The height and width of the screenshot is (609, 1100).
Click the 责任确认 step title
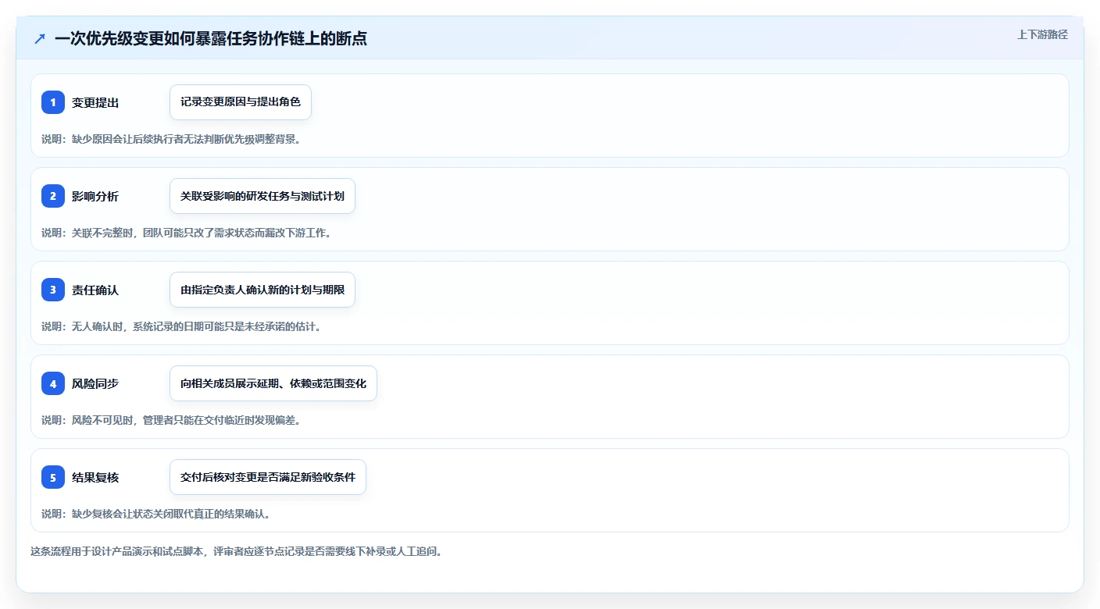click(95, 290)
